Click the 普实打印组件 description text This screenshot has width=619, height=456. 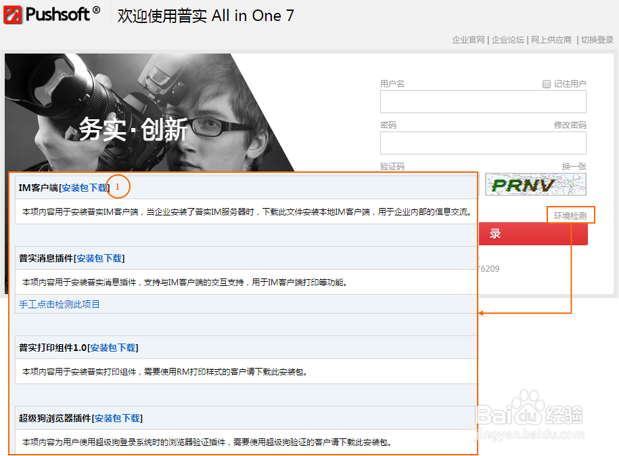164,372
